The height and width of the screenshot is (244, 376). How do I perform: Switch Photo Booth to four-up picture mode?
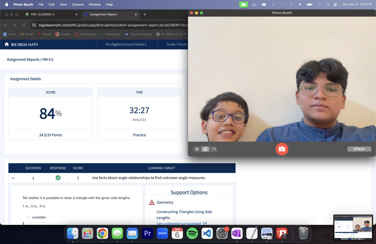point(197,149)
